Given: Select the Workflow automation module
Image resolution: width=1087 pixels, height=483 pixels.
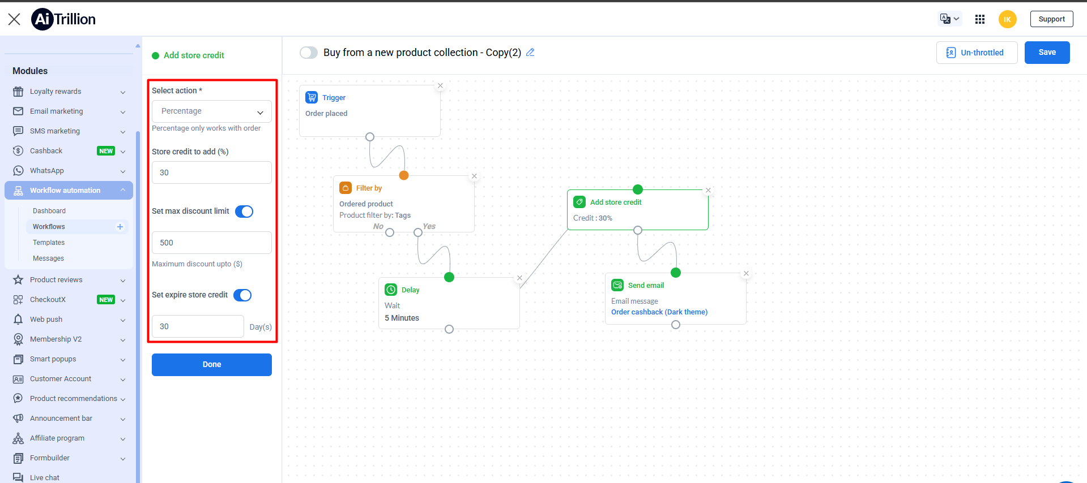Looking at the screenshot, I should coord(69,191).
